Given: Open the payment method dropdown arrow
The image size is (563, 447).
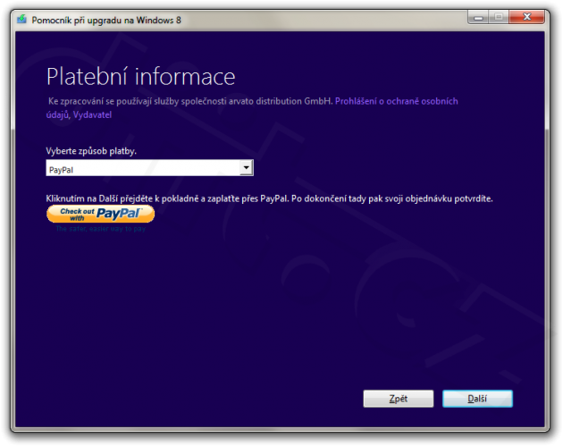Looking at the screenshot, I should (x=246, y=168).
